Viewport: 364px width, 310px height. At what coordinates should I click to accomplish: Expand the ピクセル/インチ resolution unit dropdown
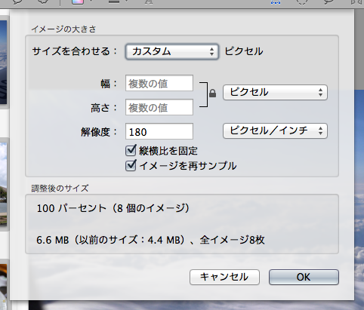[x=275, y=130]
